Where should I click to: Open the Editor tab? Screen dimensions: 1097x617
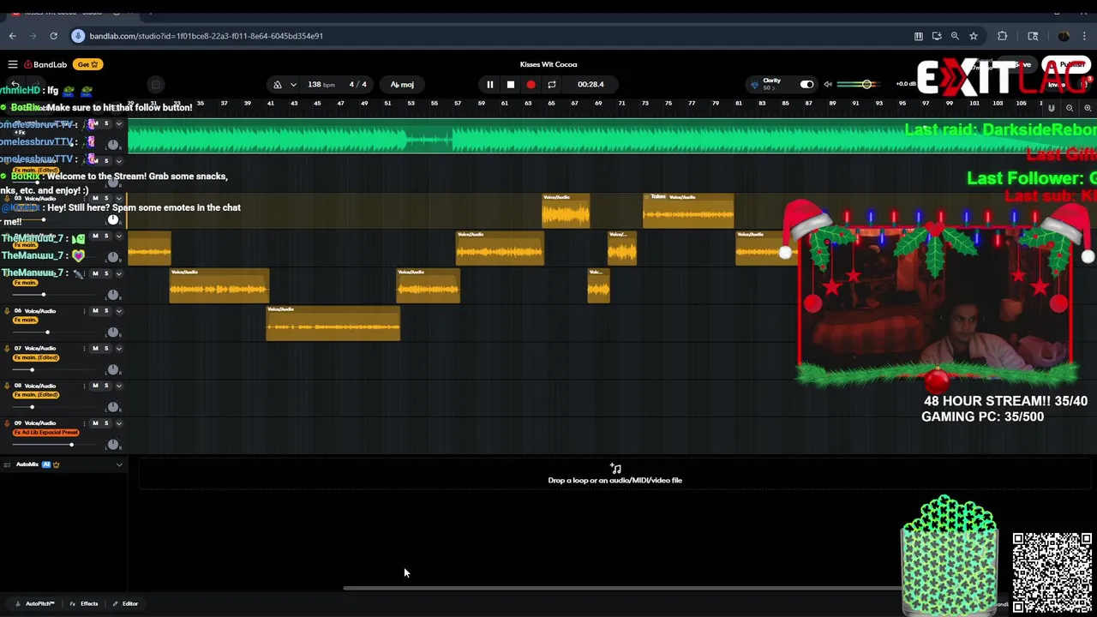click(125, 603)
